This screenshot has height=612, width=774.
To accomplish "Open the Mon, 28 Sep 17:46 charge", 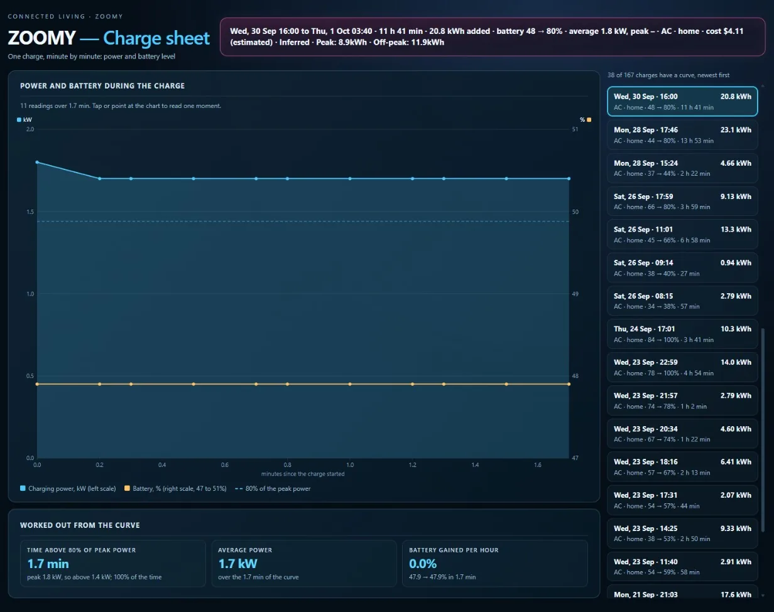I will (x=682, y=135).
